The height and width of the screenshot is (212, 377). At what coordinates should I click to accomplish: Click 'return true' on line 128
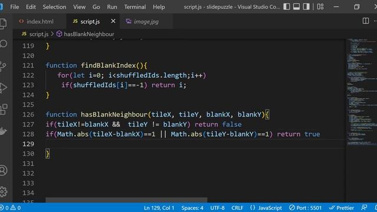click(x=299, y=134)
